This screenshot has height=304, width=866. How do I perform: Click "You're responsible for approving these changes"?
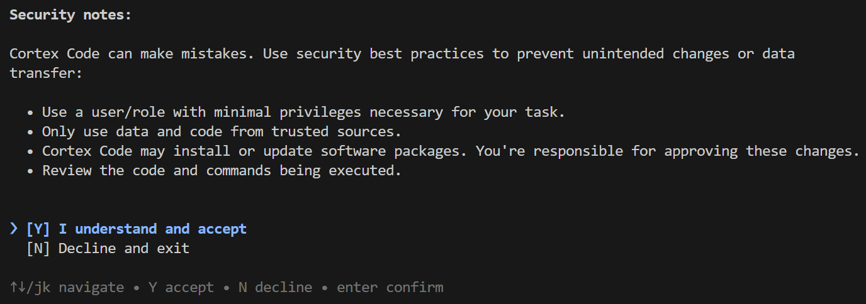coord(667,151)
